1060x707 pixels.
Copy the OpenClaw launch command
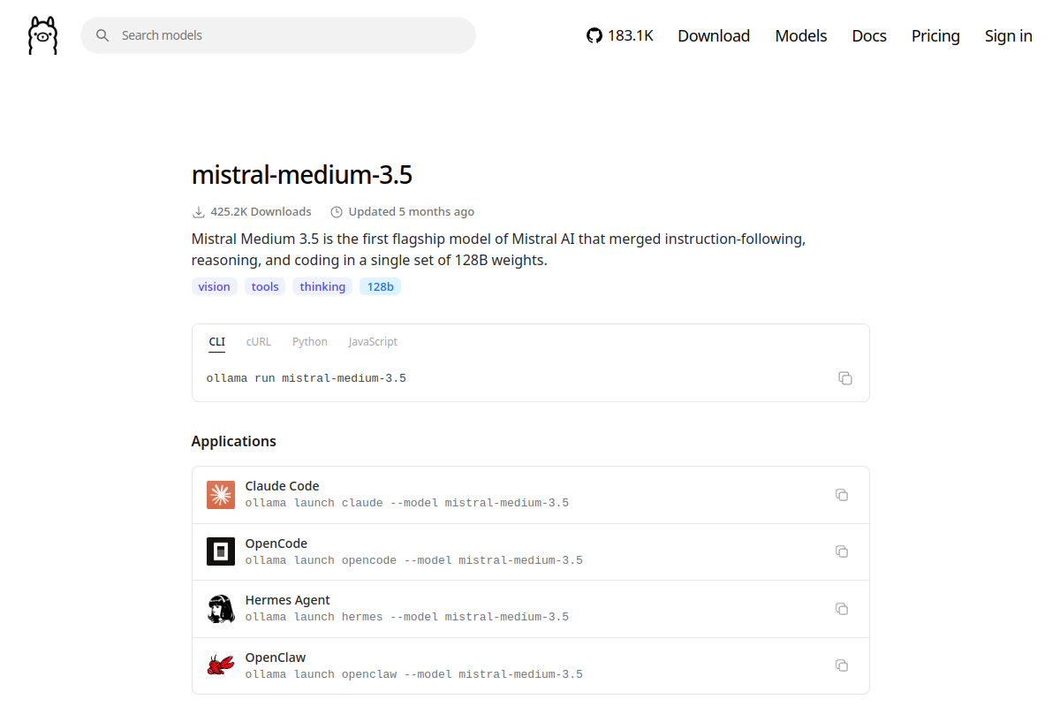pyautogui.click(x=842, y=665)
